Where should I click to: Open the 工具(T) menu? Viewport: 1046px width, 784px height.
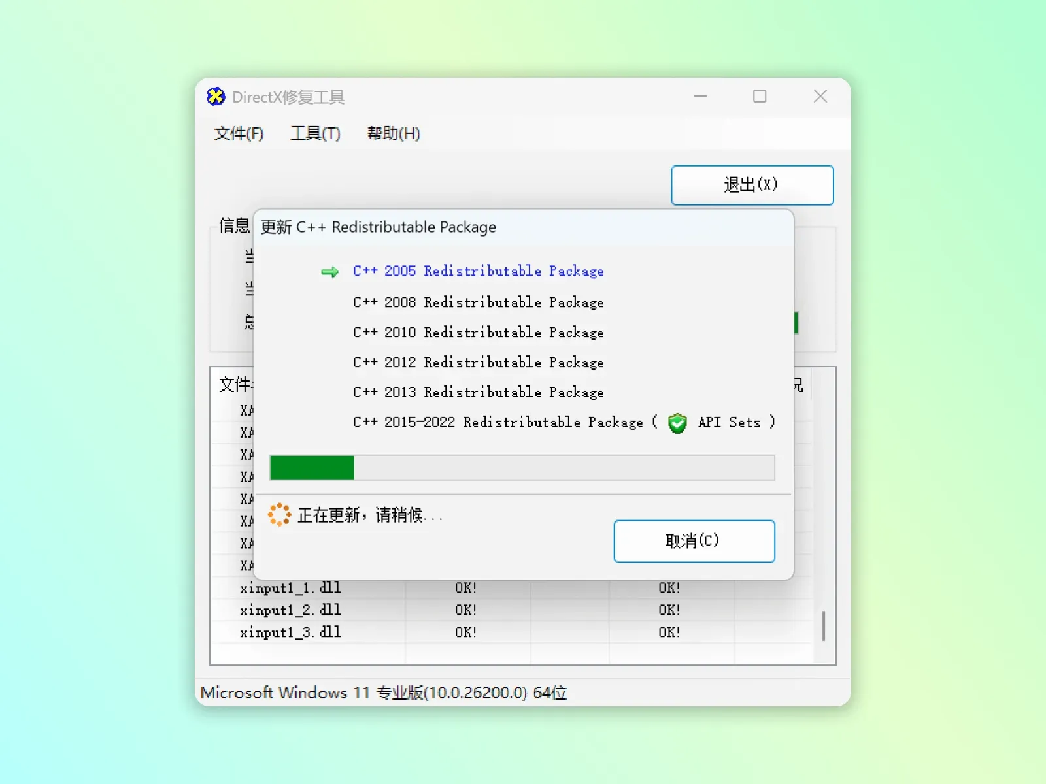click(315, 134)
